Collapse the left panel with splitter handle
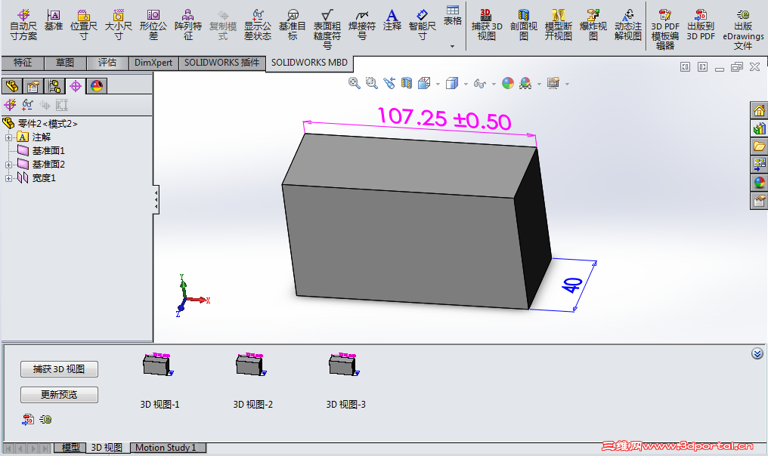This screenshot has width=768, height=456. click(x=156, y=199)
